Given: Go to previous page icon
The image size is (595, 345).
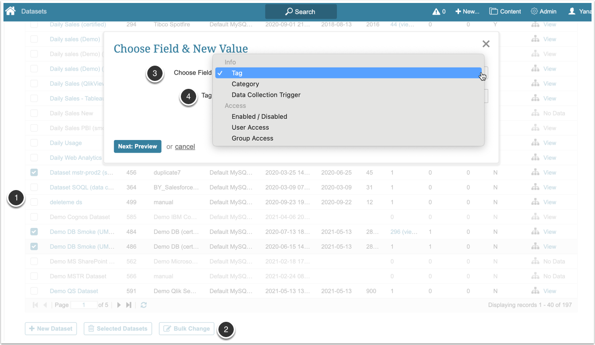Looking at the screenshot, I should tap(45, 305).
